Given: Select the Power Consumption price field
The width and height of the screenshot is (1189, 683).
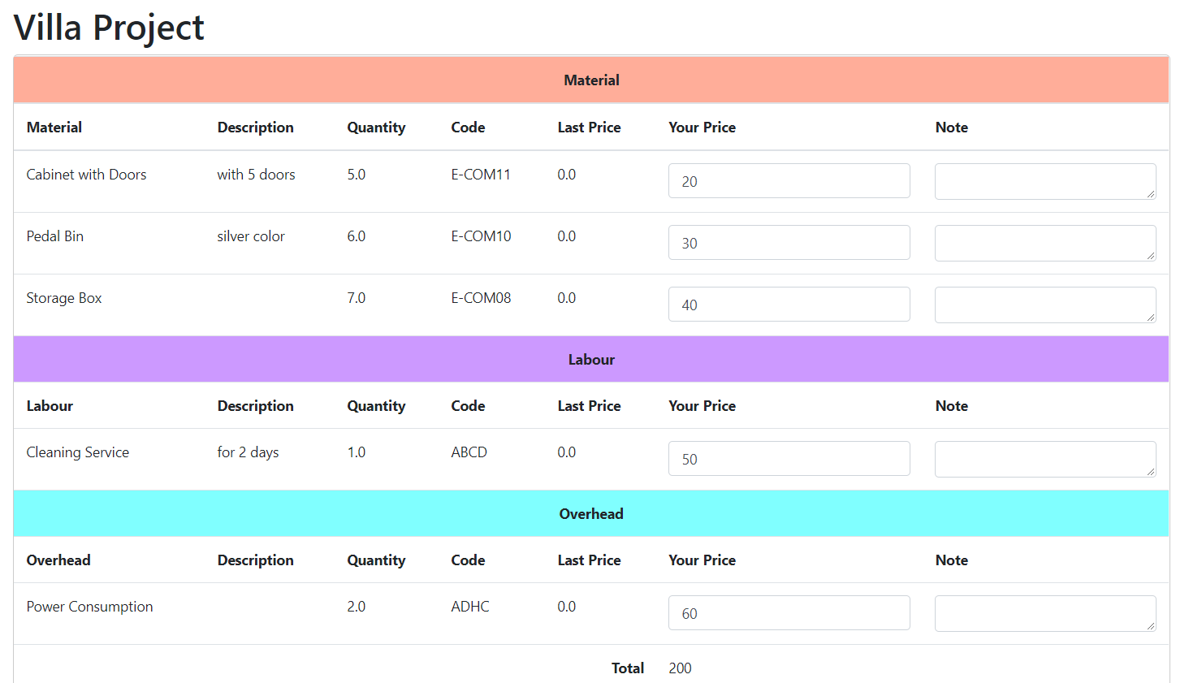Looking at the screenshot, I should point(789,613).
